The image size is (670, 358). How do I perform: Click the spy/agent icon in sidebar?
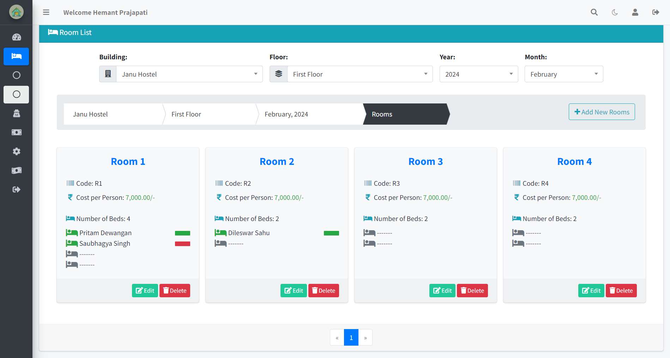coord(16,113)
